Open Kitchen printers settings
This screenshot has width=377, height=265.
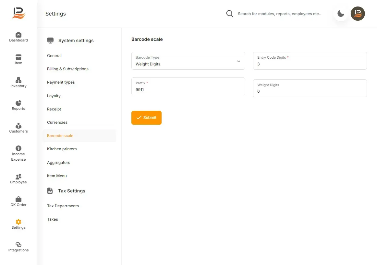[x=62, y=149]
